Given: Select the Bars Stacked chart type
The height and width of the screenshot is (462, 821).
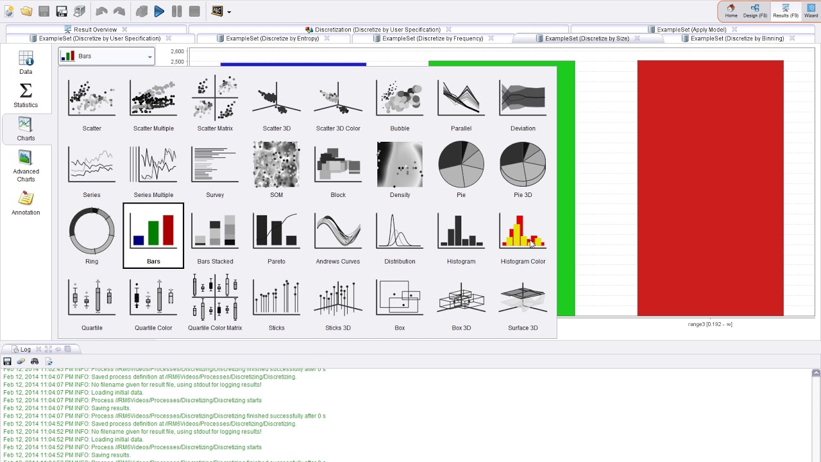Looking at the screenshot, I should pyautogui.click(x=215, y=236).
